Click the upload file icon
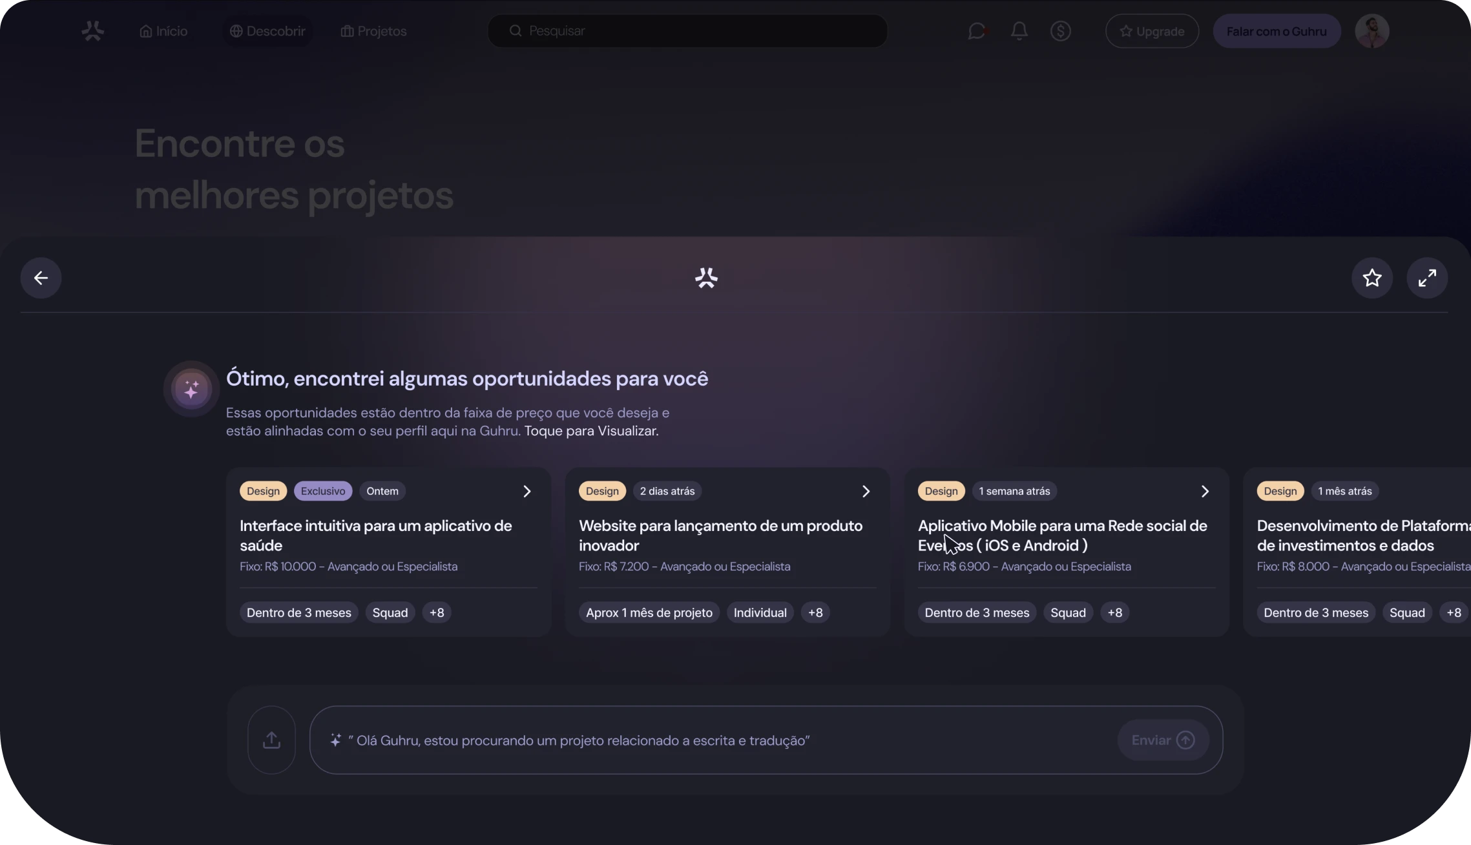This screenshot has height=845, width=1471. [x=271, y=740]
